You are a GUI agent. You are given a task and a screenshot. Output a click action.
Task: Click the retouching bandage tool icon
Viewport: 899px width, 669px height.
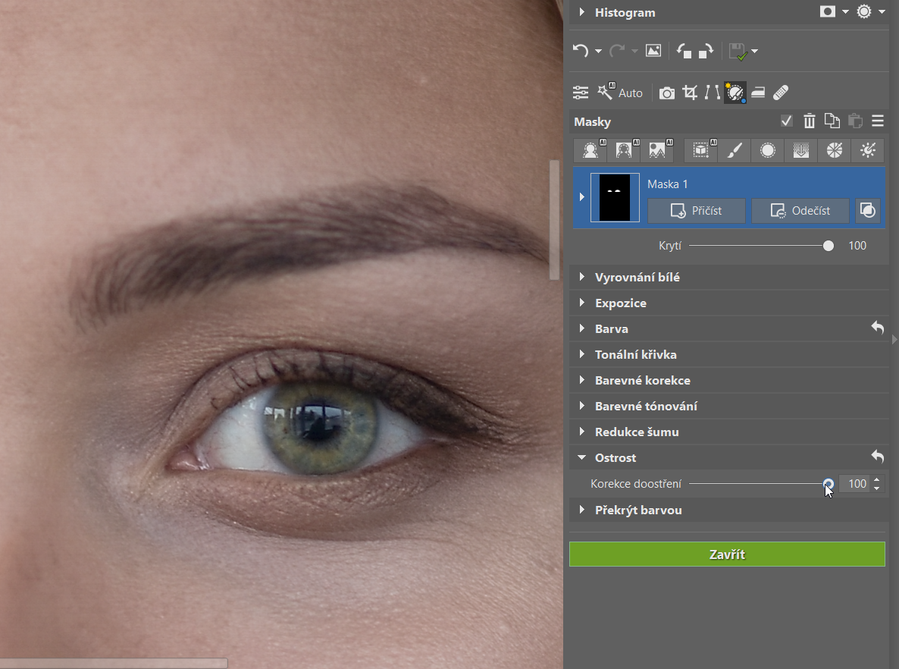coord(781,93)
